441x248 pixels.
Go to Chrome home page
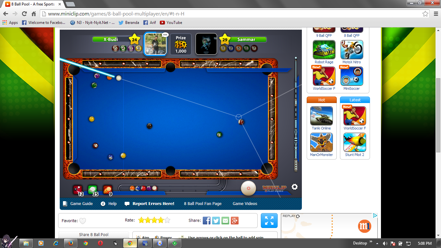click(34, 14)
